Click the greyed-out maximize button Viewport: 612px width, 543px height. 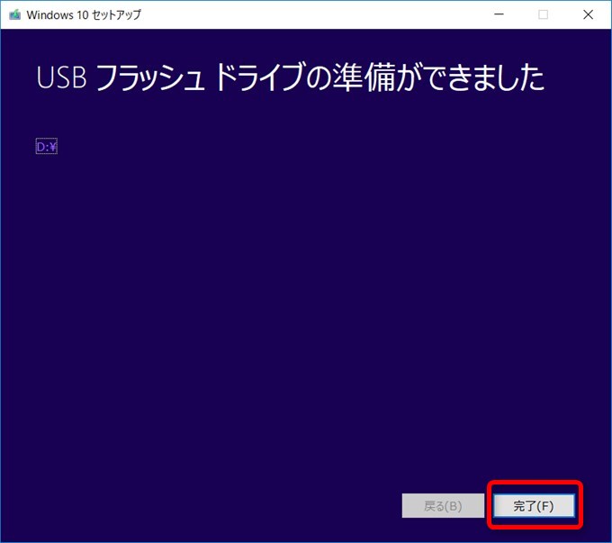click(543, 14)
